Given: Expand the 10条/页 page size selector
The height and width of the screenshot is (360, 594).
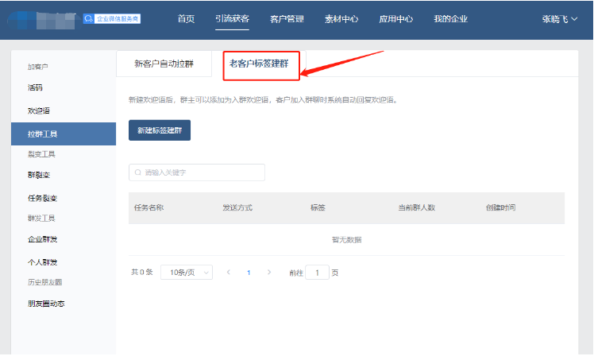Looking at the screenshot, I should pyautogui.click(x=186, y=273).
